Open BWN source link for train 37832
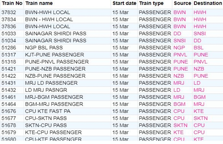223x144 pixels. click(x=179, y=12)
